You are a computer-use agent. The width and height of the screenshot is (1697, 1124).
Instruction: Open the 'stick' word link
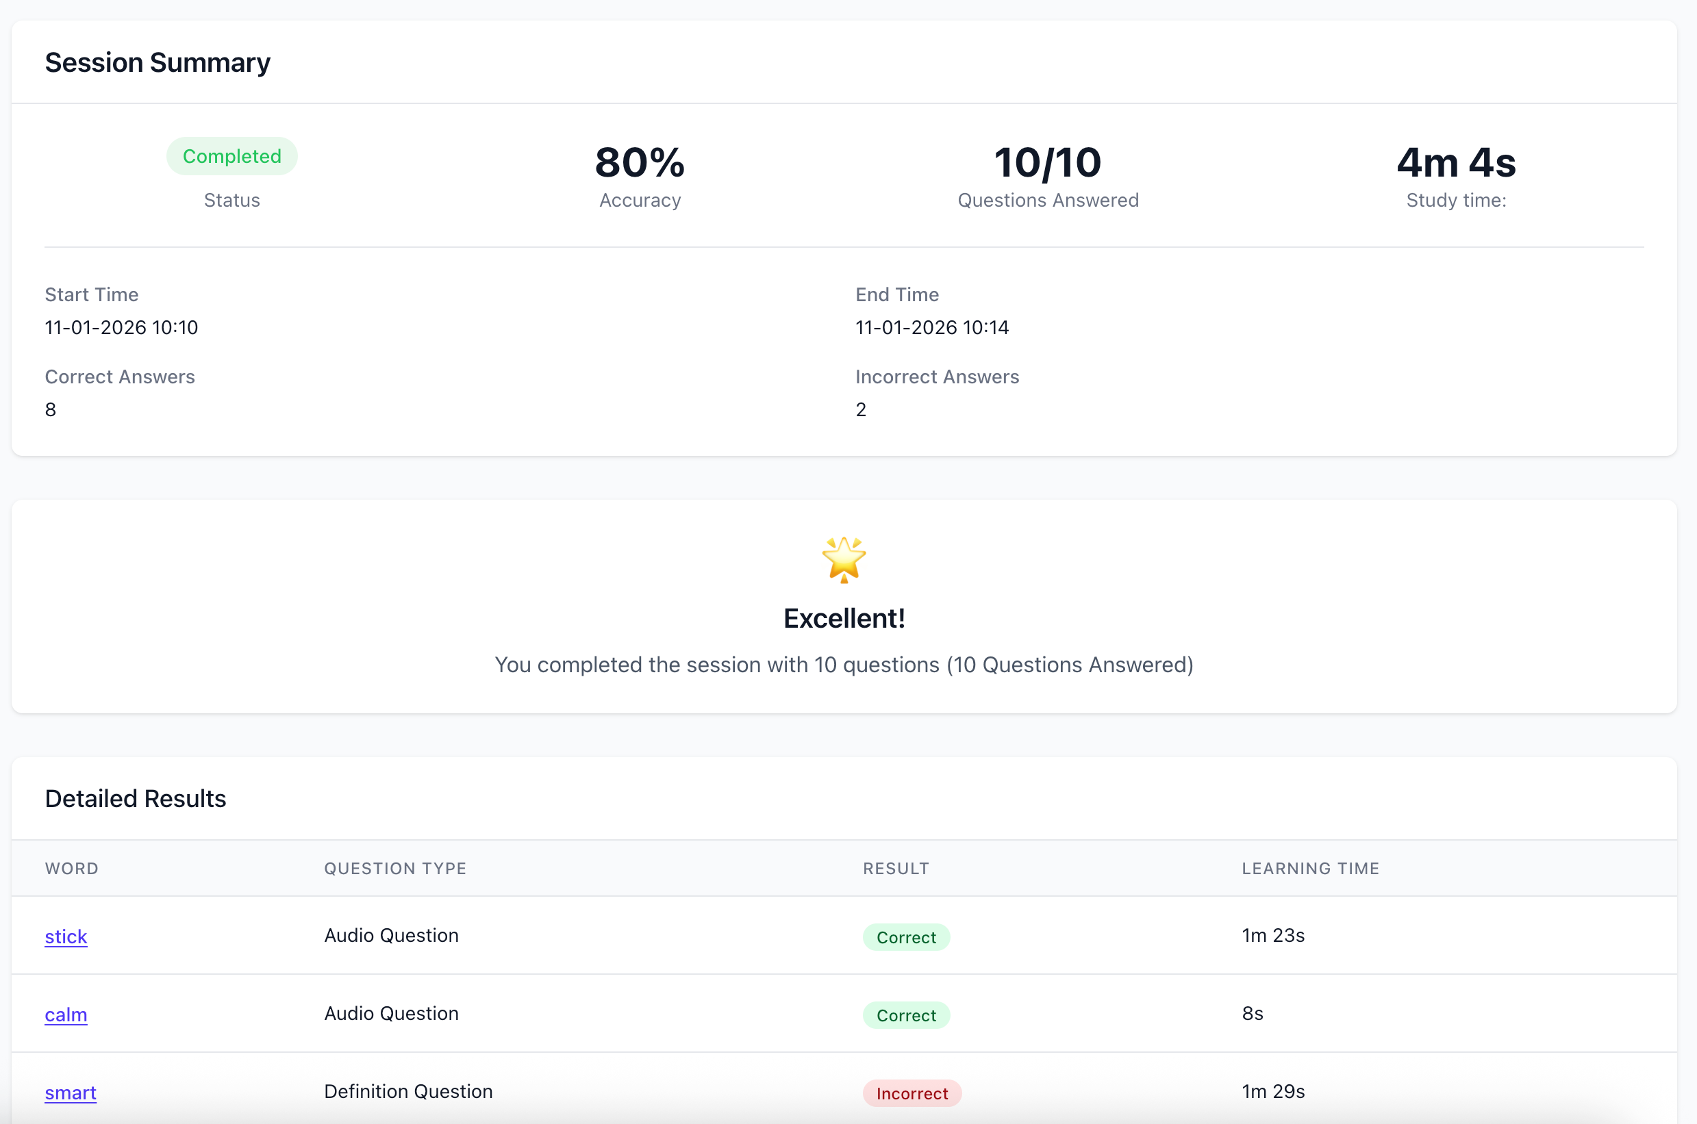[x=66, y=936]
